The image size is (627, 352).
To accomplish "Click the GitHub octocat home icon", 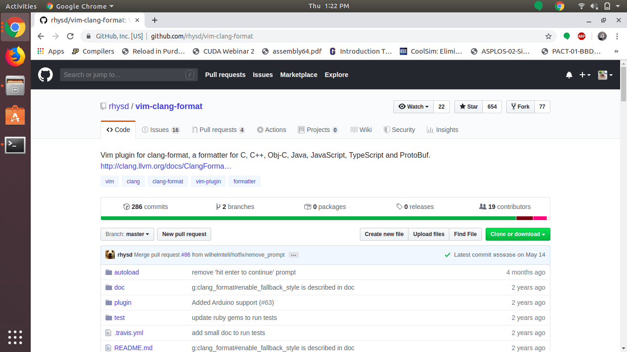I will click(x=45, y=75).
